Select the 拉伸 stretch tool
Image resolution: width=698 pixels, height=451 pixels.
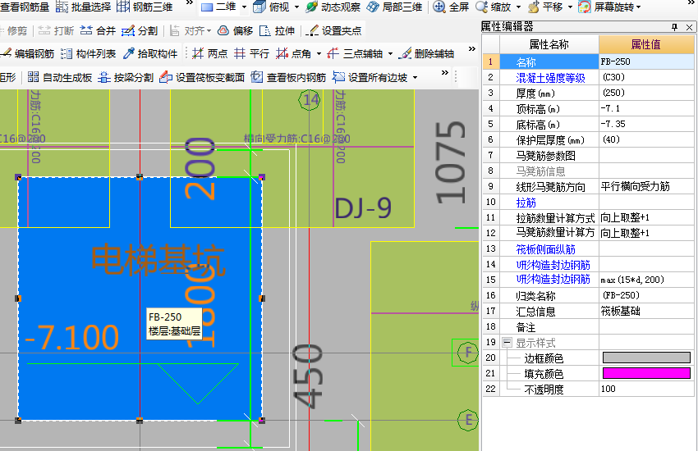click(277, 30)
